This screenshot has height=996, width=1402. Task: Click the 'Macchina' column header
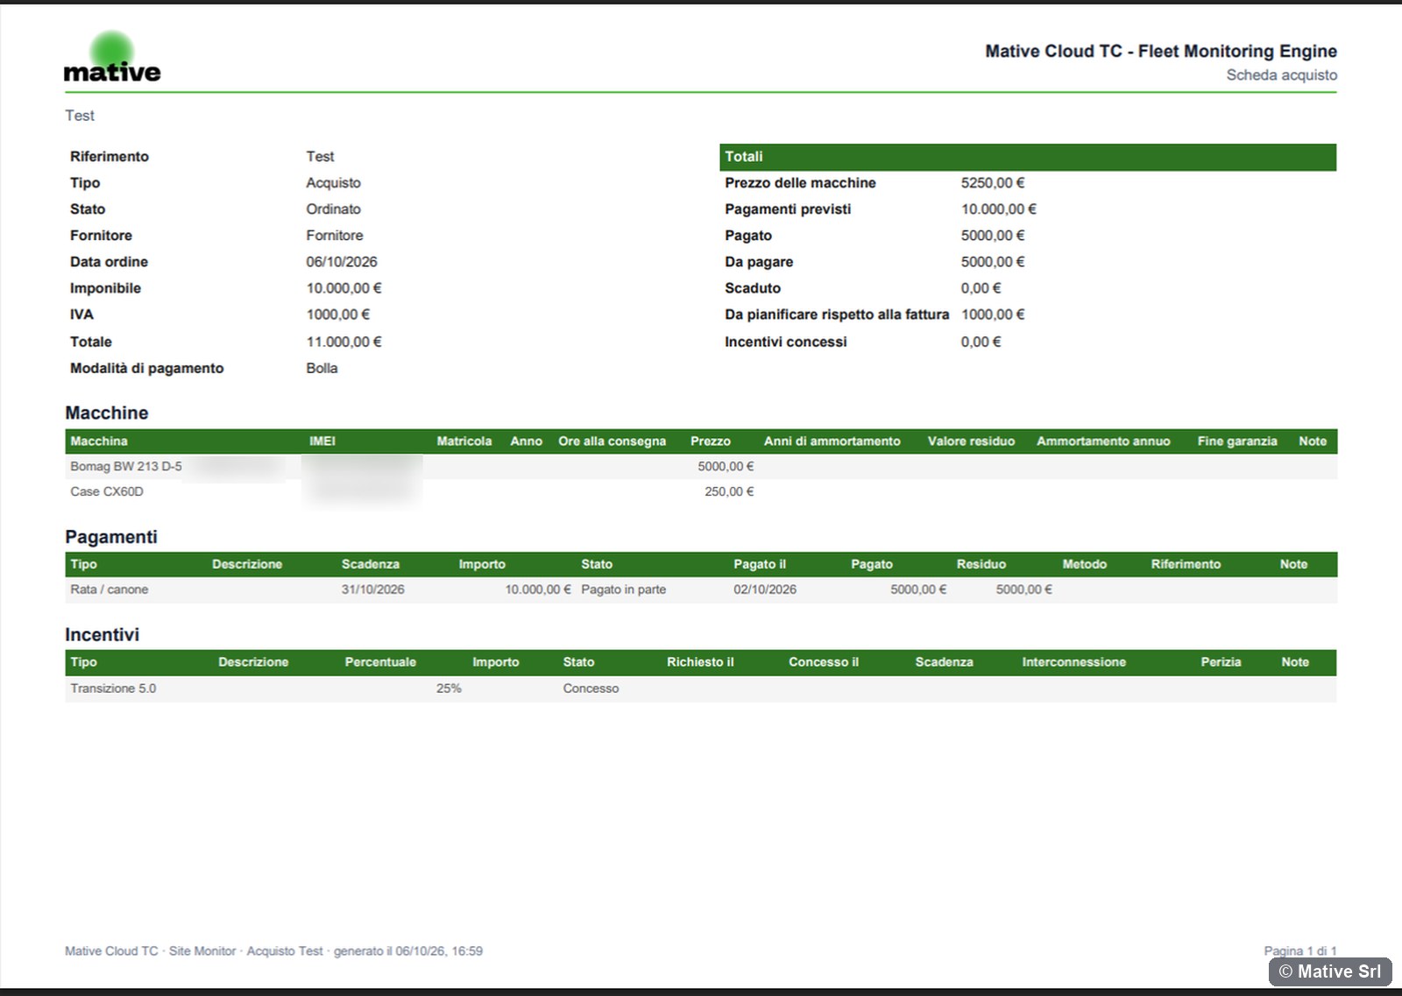pyautogui.click(x=99, y=441)
